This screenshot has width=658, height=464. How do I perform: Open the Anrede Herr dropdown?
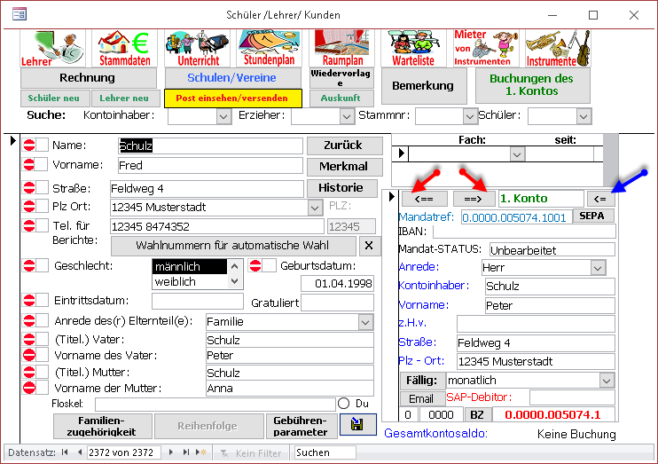(x=597, y=267)
